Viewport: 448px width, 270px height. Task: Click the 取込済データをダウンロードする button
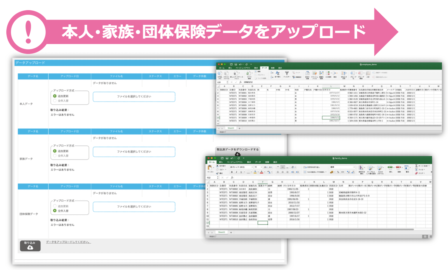click(x=237, y=150)
